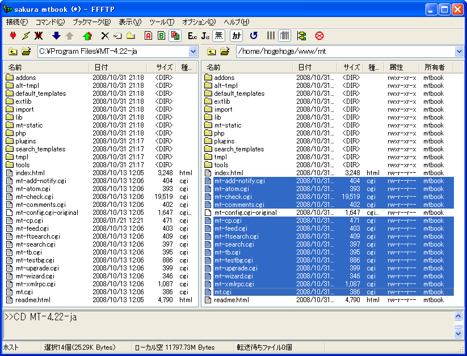This screenshot has width=467, height=356.
Task: Toggle automatic transfer mode button
Action: point(175,36)
